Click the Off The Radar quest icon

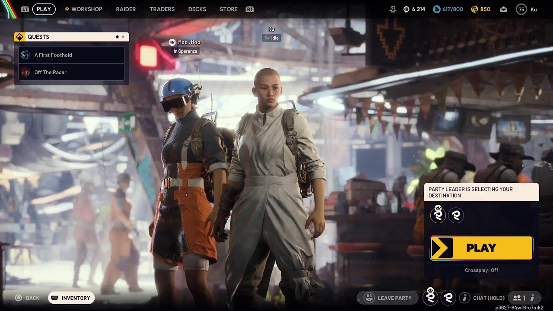(x=25, y=72)
